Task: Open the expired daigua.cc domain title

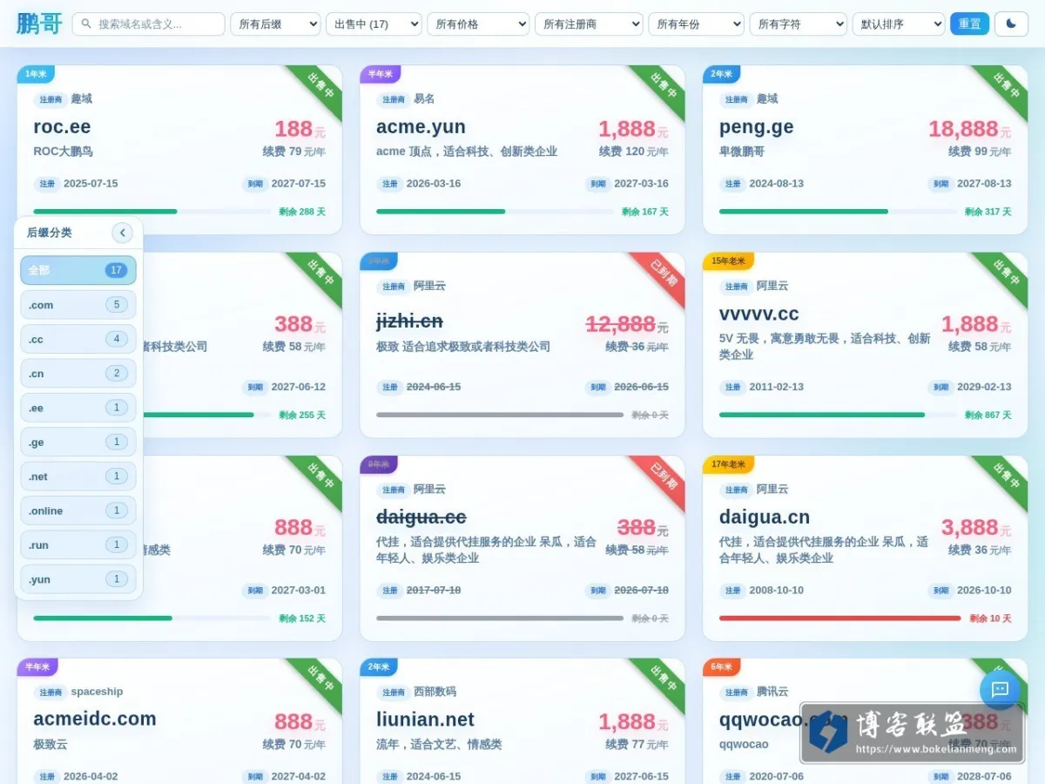Action: tap(421, 517)
